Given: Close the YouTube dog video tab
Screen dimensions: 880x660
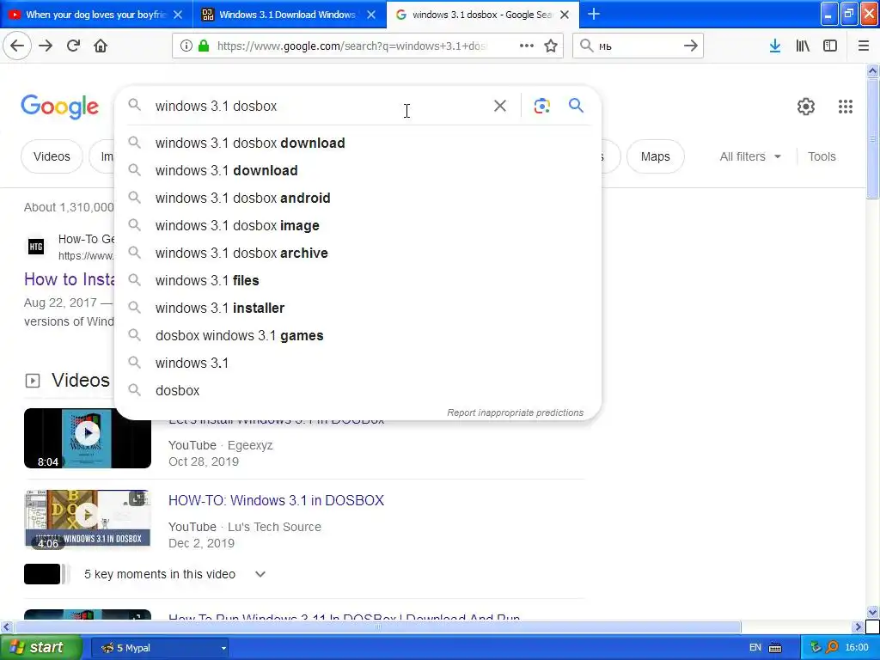Looking at the screenshot, I should click(178, 15).
